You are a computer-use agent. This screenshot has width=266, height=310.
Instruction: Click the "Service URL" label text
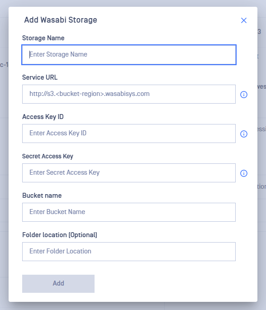pos(40,77)
